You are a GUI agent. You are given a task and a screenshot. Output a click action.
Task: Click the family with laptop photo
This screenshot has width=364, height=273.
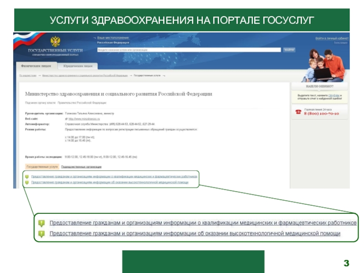click(325, 66)
